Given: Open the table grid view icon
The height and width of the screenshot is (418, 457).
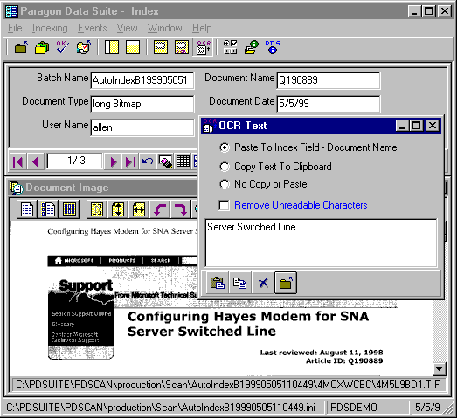Looking at the screenshot, I should 183,161.
